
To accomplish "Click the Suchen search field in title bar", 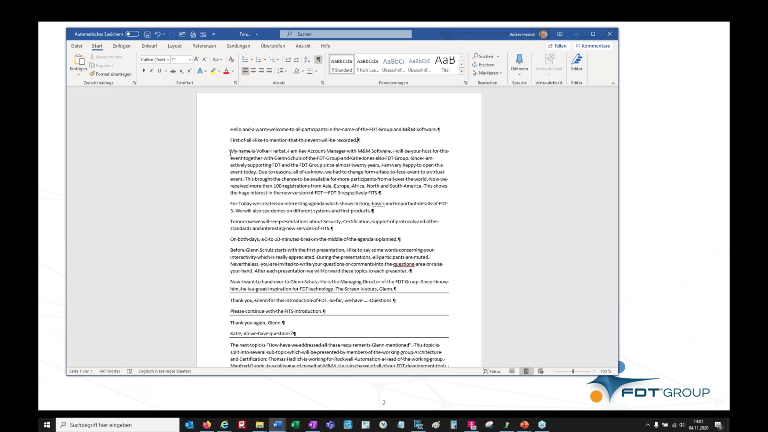I will tap(346, 34).
